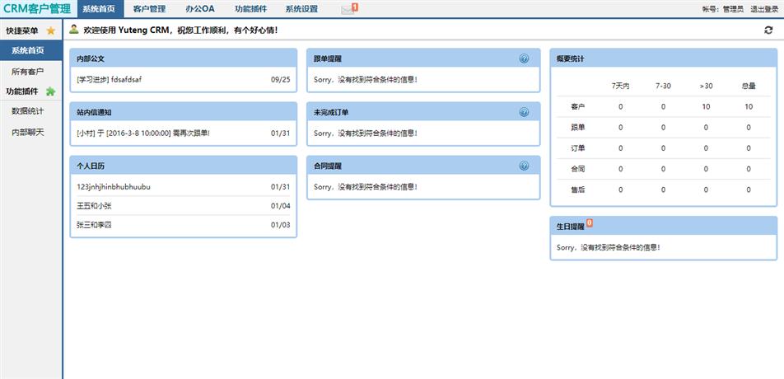Click the 概要统计 panel header

coord(664,58)
